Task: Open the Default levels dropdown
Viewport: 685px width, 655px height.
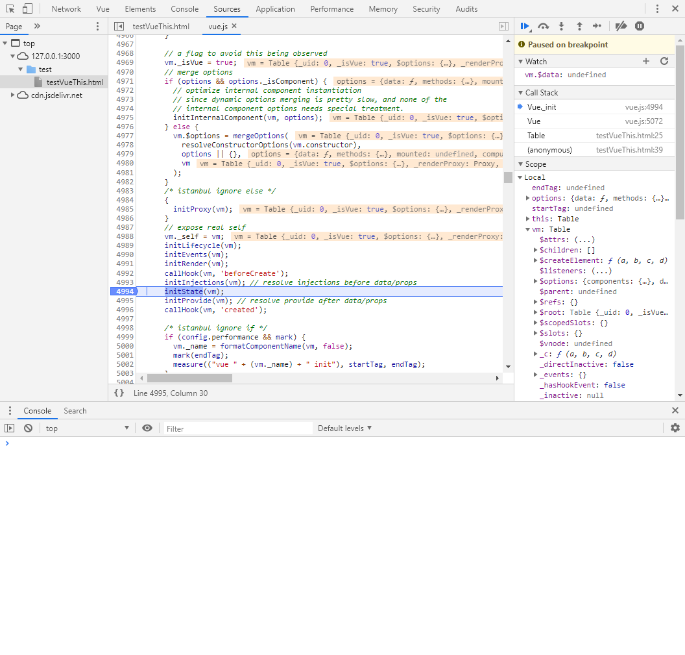Action: (344, 428)
